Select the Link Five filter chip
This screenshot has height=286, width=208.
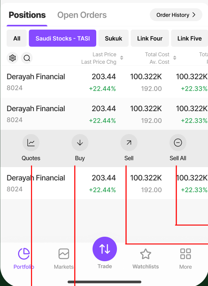(190, 38)
